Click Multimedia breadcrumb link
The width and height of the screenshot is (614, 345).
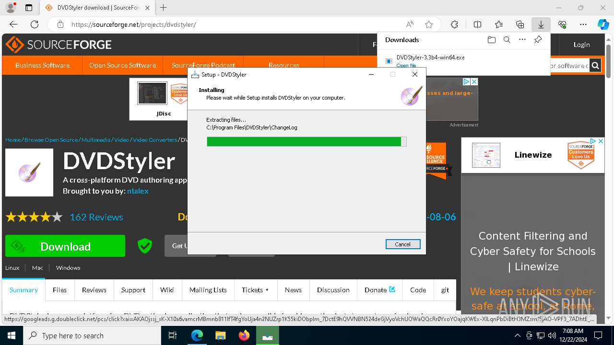96,140
